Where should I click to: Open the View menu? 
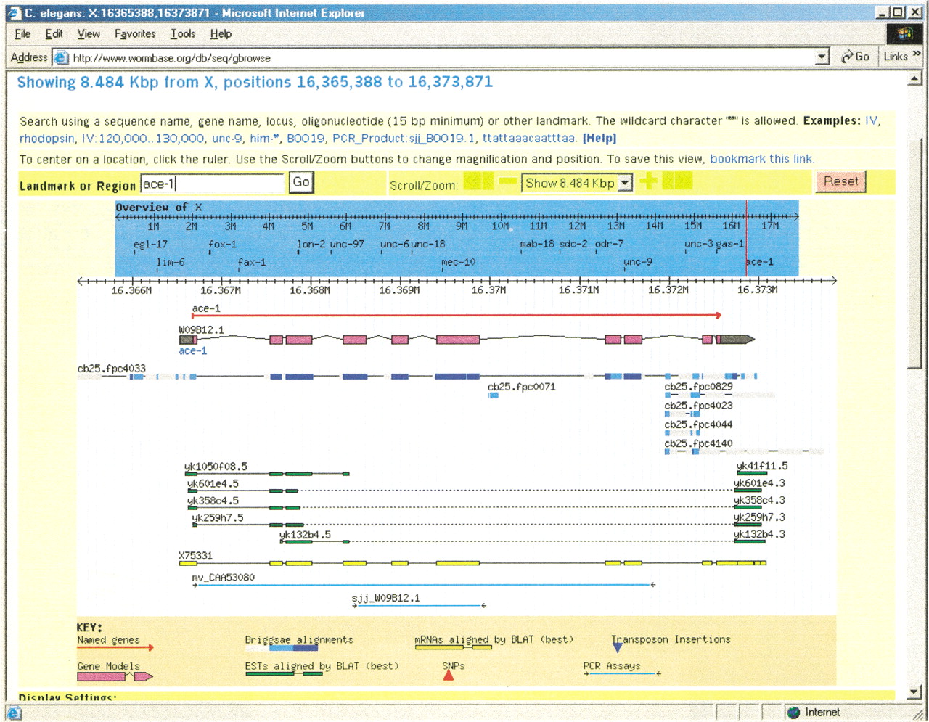click(x=89, y=33)
